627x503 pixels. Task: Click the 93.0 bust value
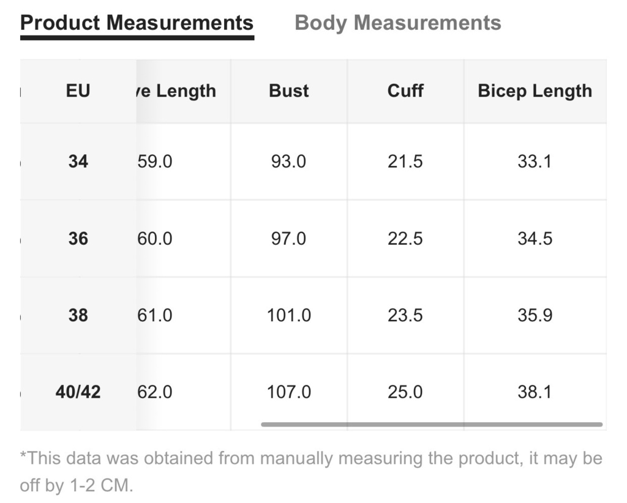click(288, 162)
